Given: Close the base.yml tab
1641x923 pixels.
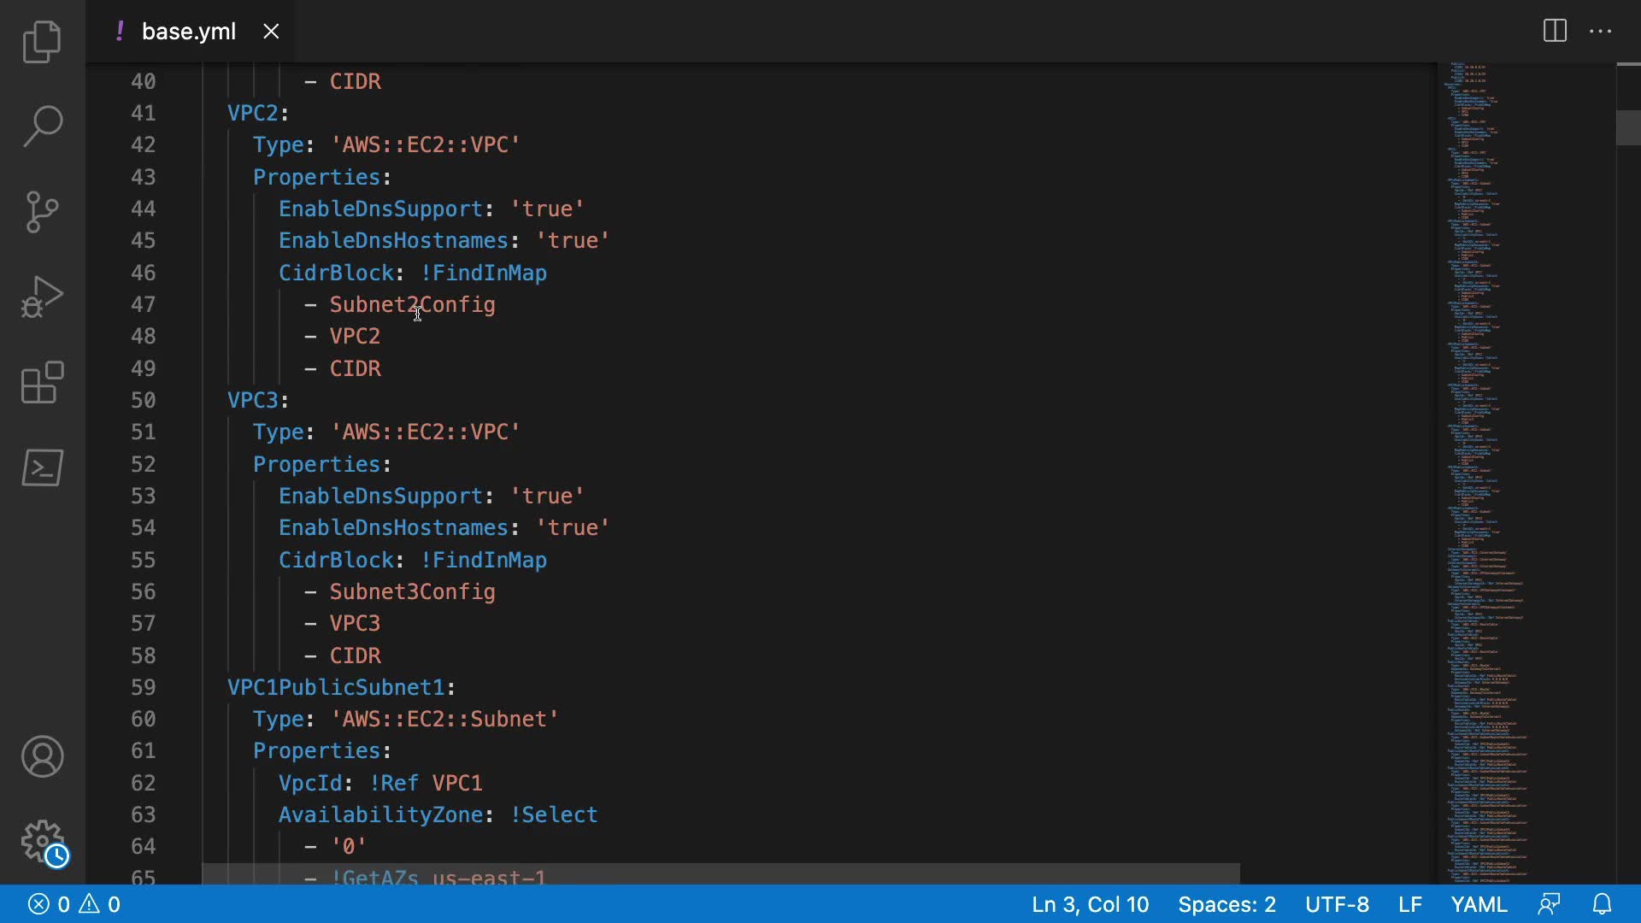Looking at the screenshot, I should [271, 32].
